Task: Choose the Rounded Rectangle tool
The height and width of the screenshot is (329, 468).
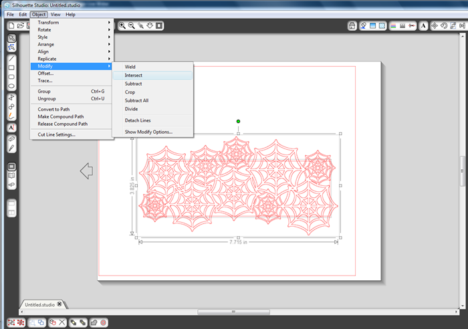Action: [11, 77]
